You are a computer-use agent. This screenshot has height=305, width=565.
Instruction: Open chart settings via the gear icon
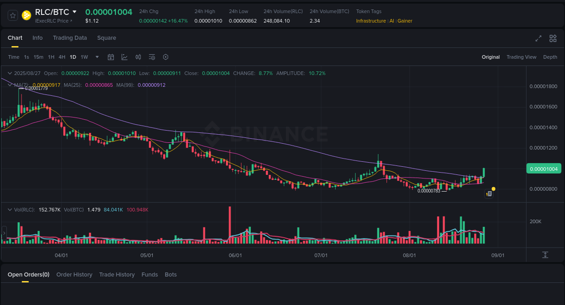pyautogui.click(x=165, y=57)
